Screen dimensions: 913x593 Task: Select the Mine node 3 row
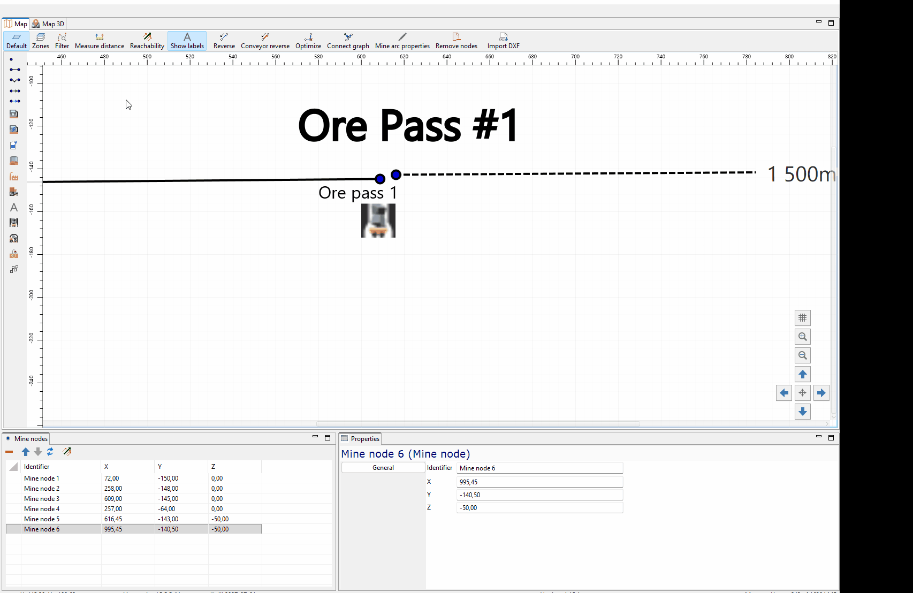[x=134, y=499]
